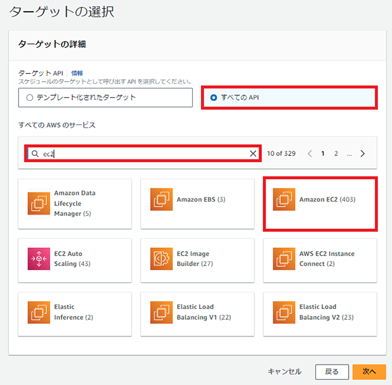
Task: Click the AWS EC2 Instance Connect icon
Action: click(x=284, y=259)
